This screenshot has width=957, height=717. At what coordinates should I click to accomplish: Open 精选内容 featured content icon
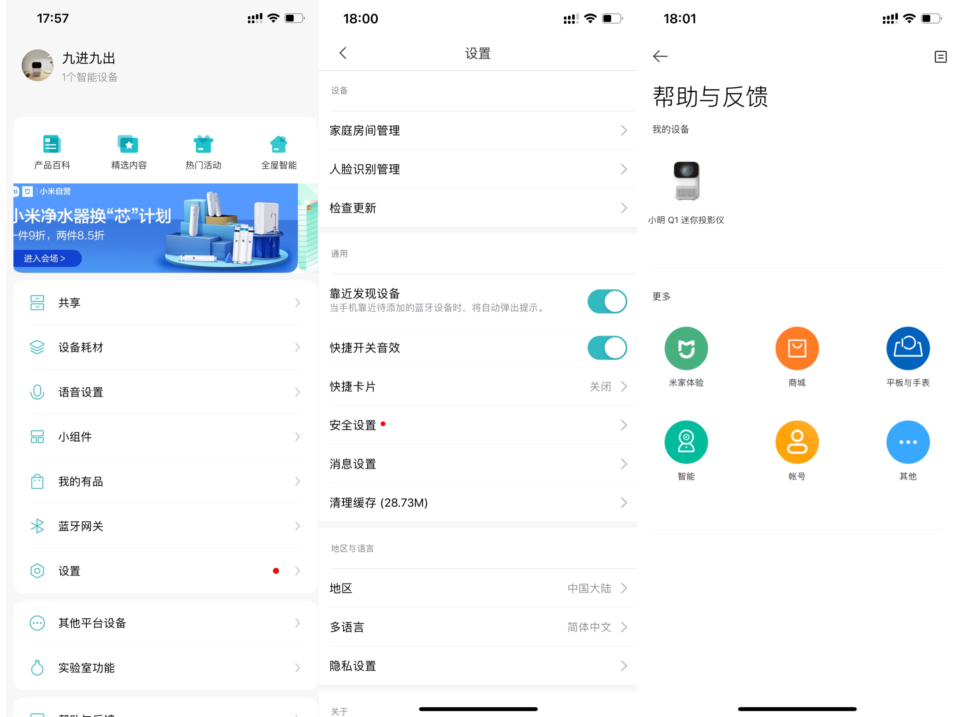128,145
